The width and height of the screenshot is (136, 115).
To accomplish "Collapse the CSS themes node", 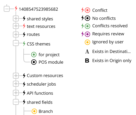I will pyautogui.click(x=16, y=43).
